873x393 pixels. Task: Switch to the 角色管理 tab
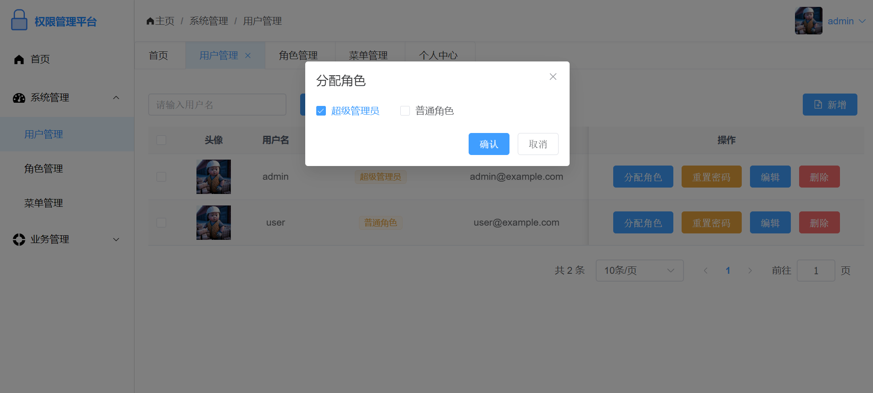pos(298,55)
